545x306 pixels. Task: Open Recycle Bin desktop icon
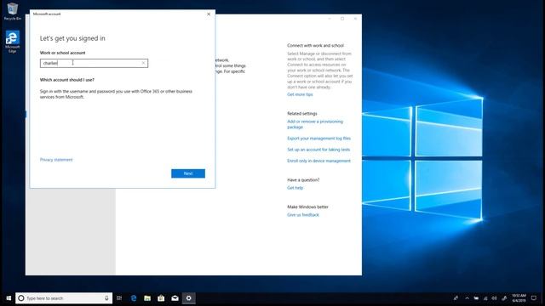(13, 11)
